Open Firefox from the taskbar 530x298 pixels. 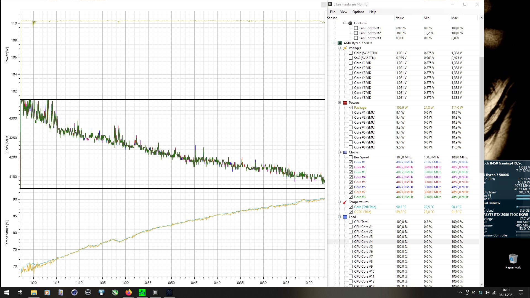point(129,292)
